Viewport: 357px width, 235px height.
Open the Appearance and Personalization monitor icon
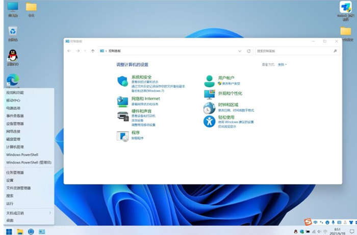[210, 94]
